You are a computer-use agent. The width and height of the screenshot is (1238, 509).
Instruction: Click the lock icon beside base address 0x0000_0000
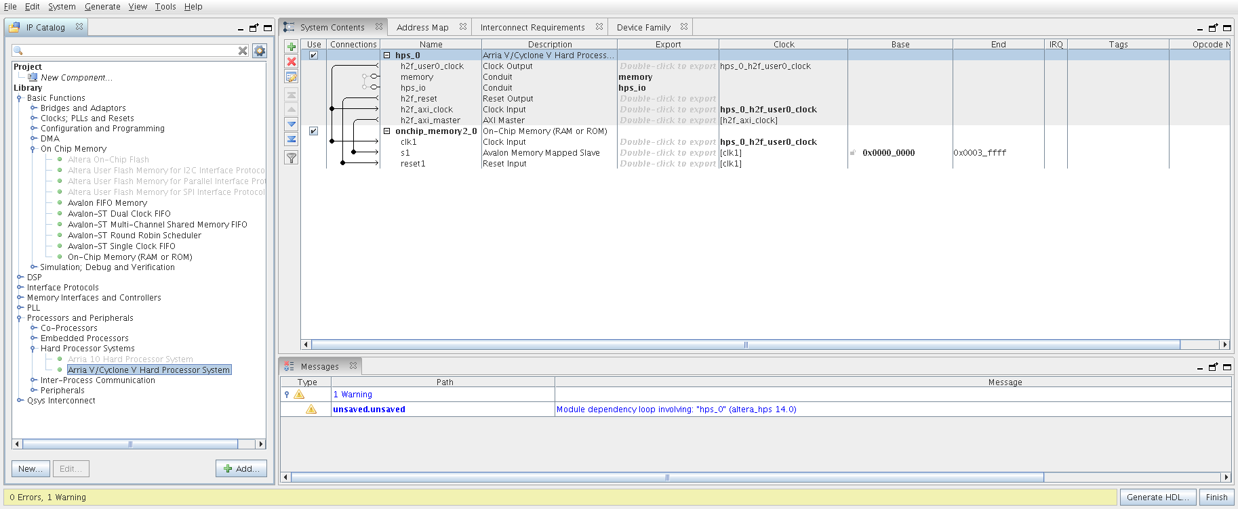[x=853, y=153]
